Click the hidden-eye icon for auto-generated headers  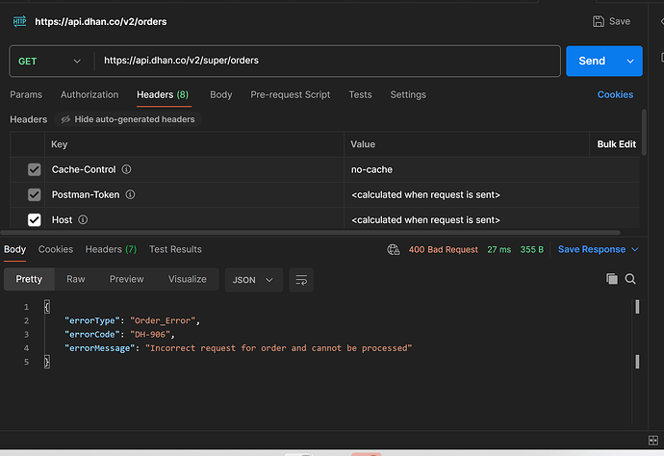pyautogui.click(x=65, y=119)
